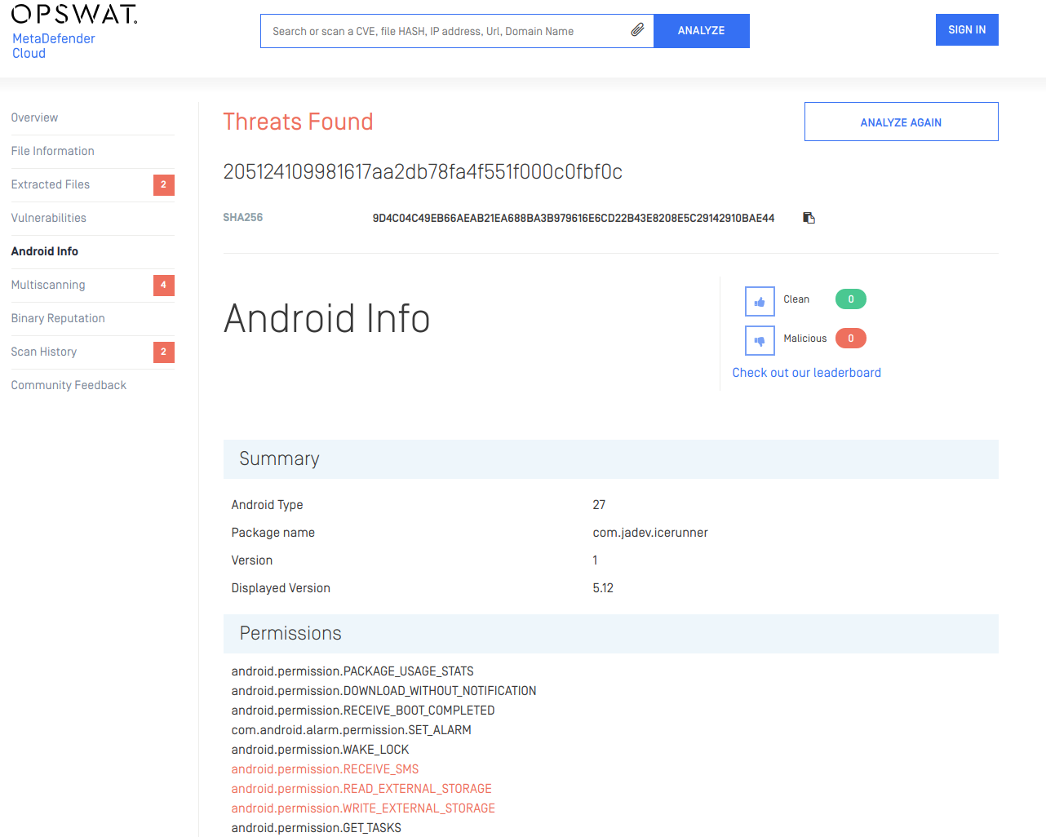The image size is (1046, 837).
Task: Click the ANALYZE button
Action: pyautogui.click(x=701, y=31)
